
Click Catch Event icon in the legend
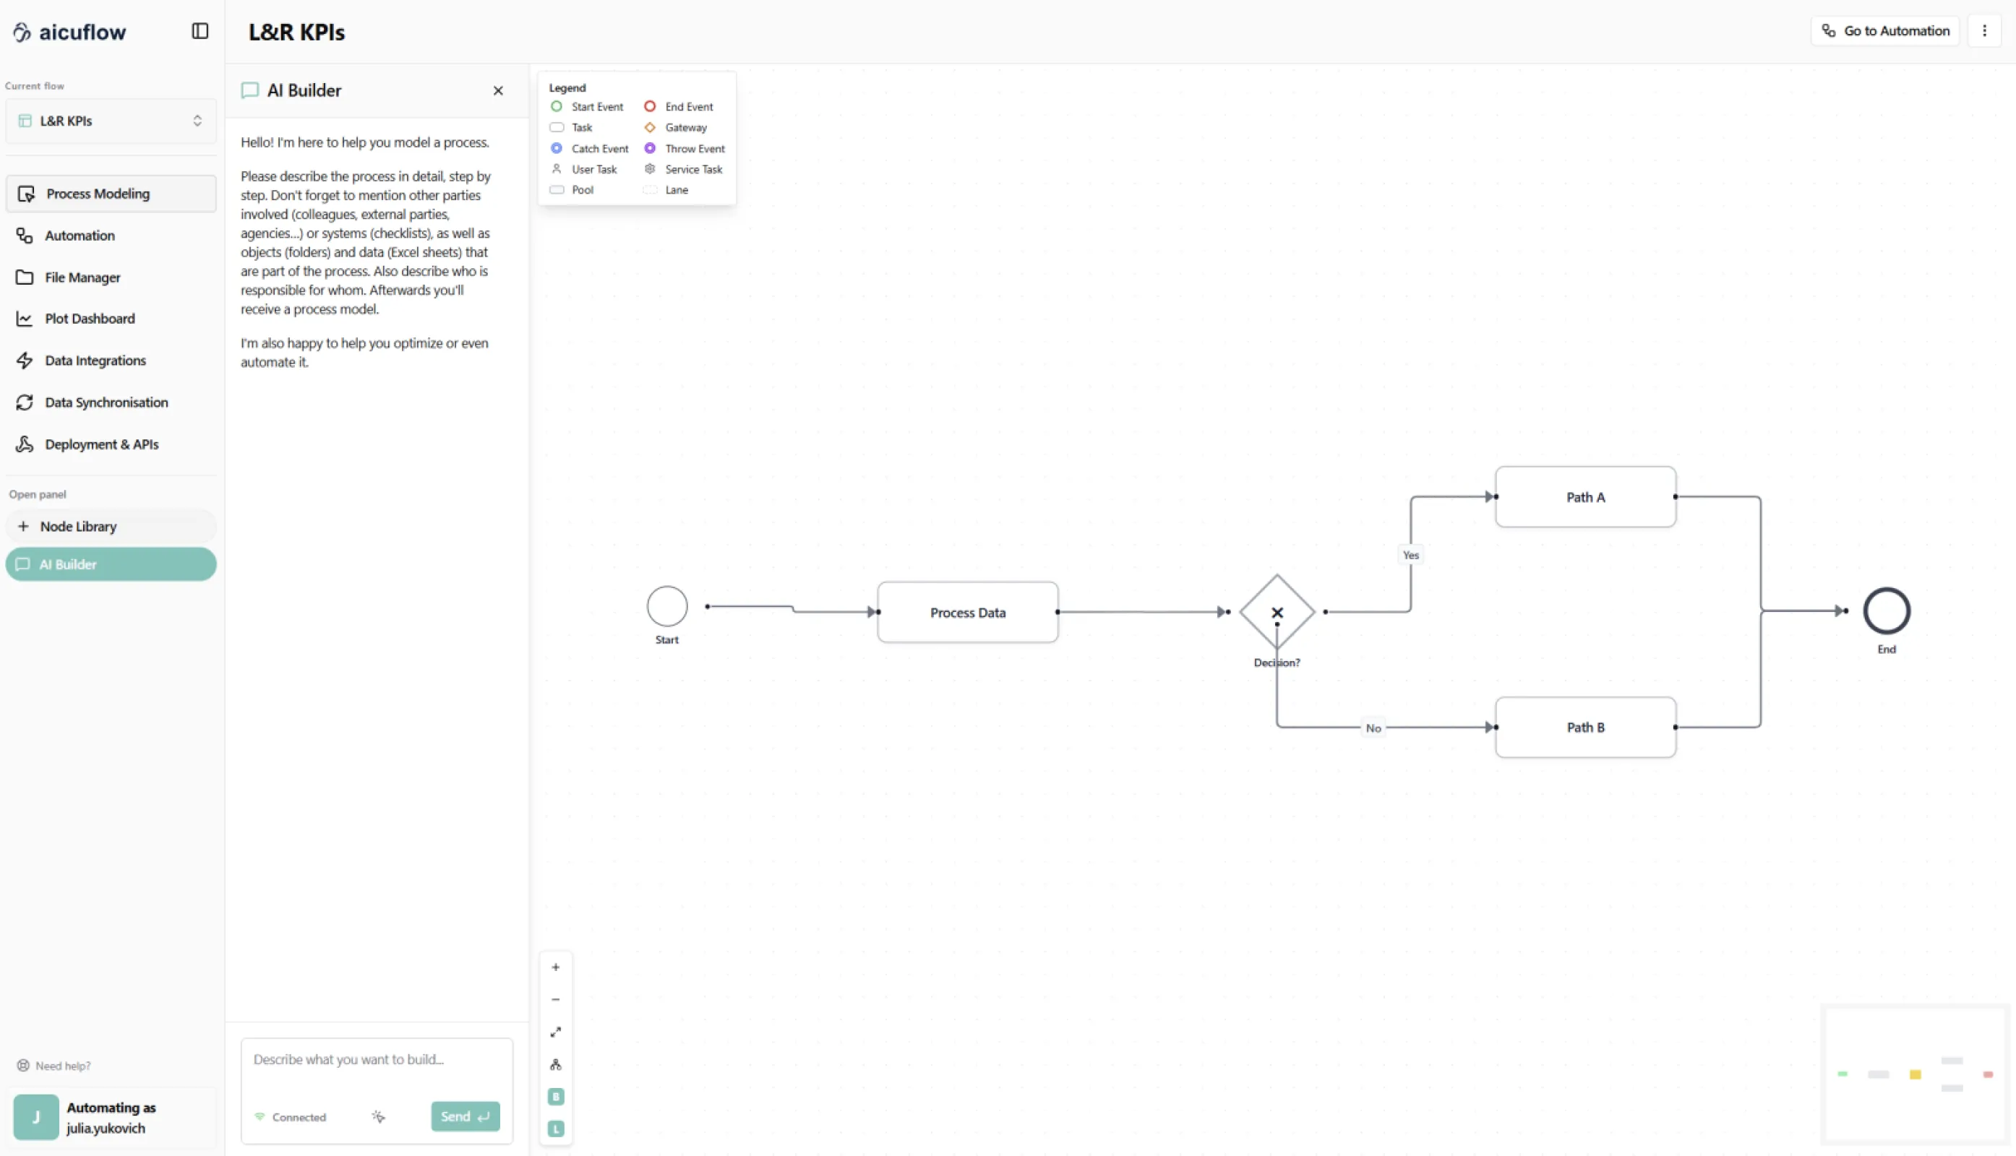coord(557,148)
